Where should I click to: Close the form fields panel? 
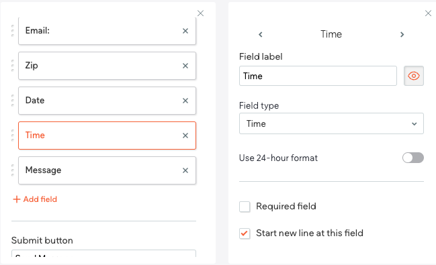200,13
